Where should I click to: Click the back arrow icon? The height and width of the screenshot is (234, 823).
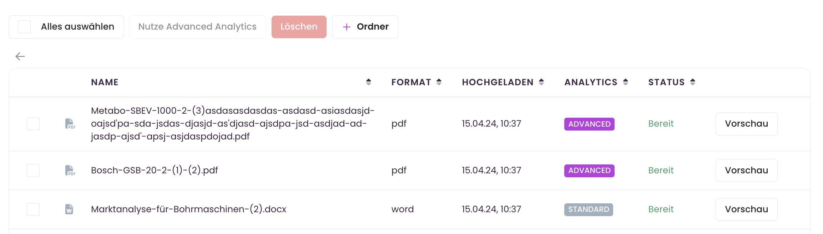(x=20, y=56)
